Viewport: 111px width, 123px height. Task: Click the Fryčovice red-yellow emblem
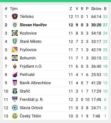pos(15,50)
